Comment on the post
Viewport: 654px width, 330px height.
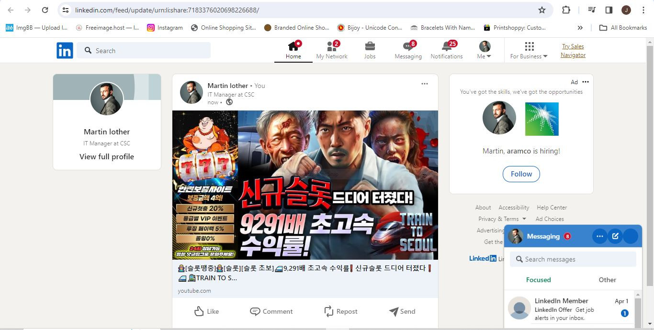pyautogui.click(x=271, y=311)
